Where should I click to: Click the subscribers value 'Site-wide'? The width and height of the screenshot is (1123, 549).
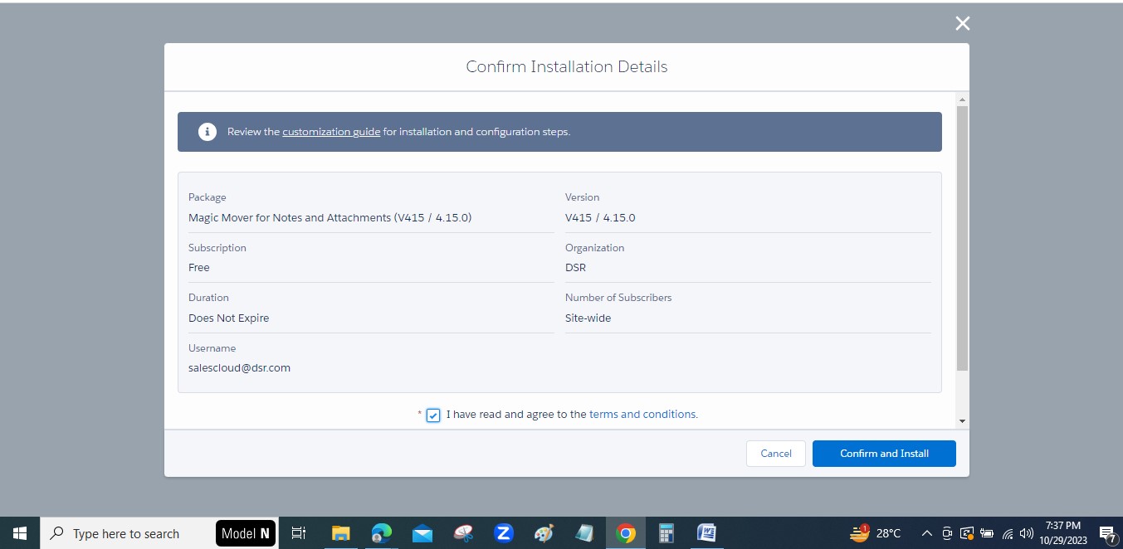point(588,318)
